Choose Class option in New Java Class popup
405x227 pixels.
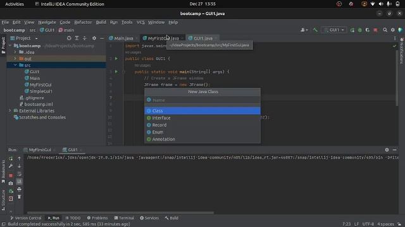(x=202, y=111)
